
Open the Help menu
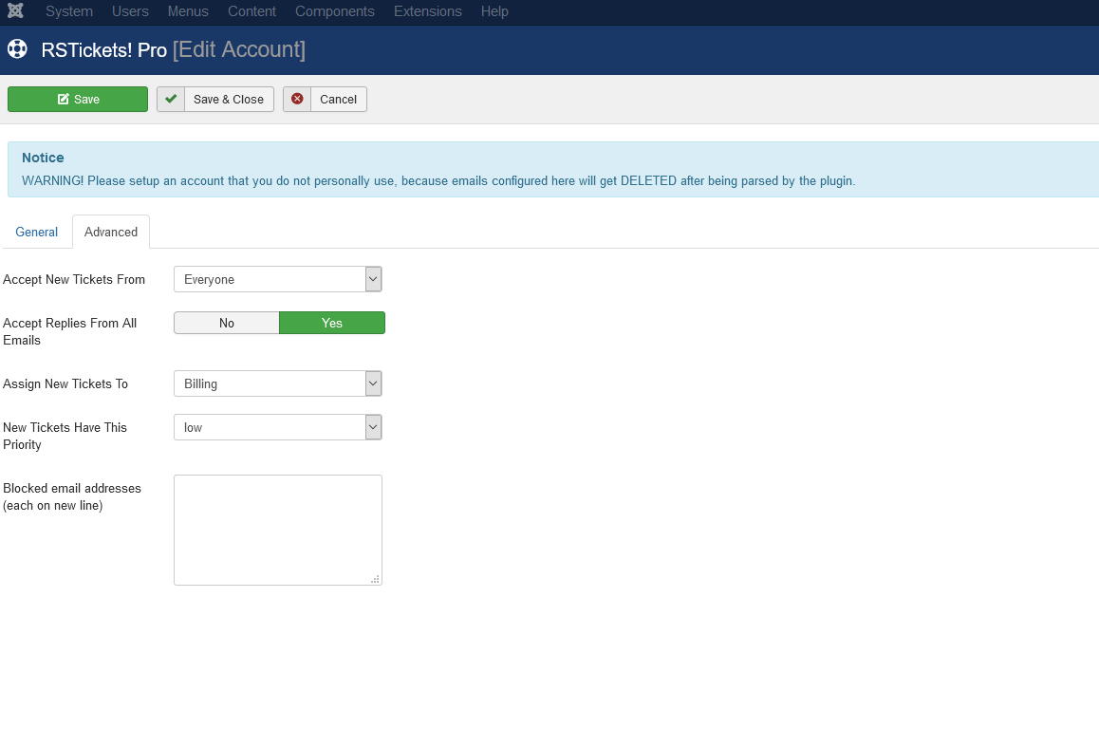494,11
